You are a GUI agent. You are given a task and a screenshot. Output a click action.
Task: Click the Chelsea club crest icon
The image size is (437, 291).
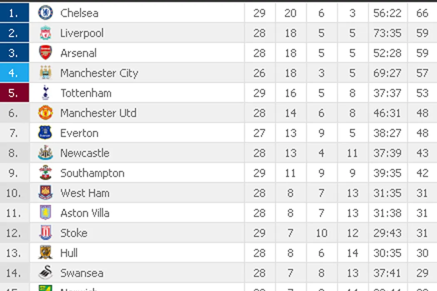pos(45,13)
